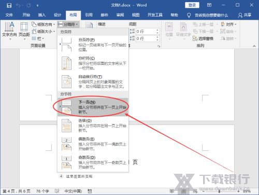Open 页边距 margins tool
This screenshot has height=195, width=259.
point(24,31)
